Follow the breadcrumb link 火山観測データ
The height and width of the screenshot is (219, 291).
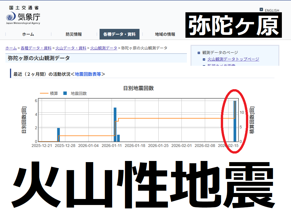pyautogui.click(x=104, y=48)
